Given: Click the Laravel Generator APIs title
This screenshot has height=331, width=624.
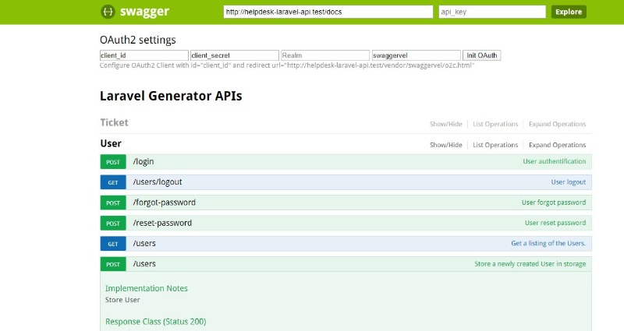Looking at the screenshot, I should pos(171,96).
